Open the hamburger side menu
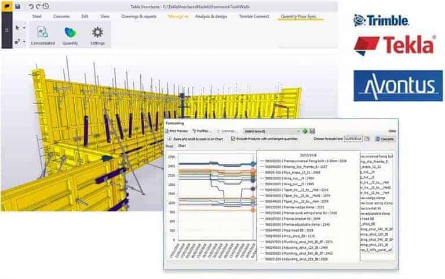 pos(7,30)
